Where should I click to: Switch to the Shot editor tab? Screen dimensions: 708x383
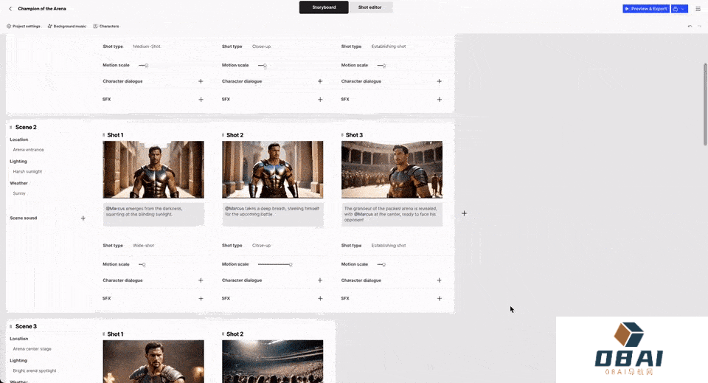click(371, 7)
